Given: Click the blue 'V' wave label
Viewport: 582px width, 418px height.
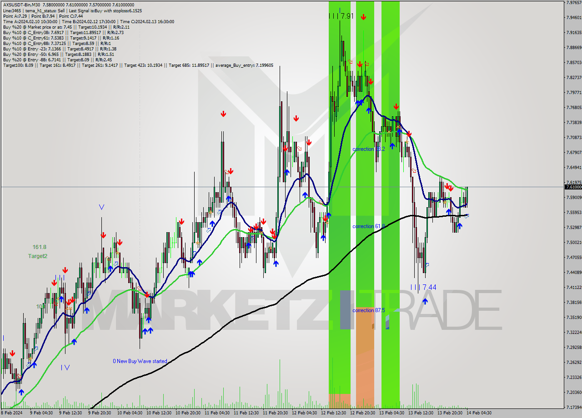Looking at the screenshot, I should point(101,207).
